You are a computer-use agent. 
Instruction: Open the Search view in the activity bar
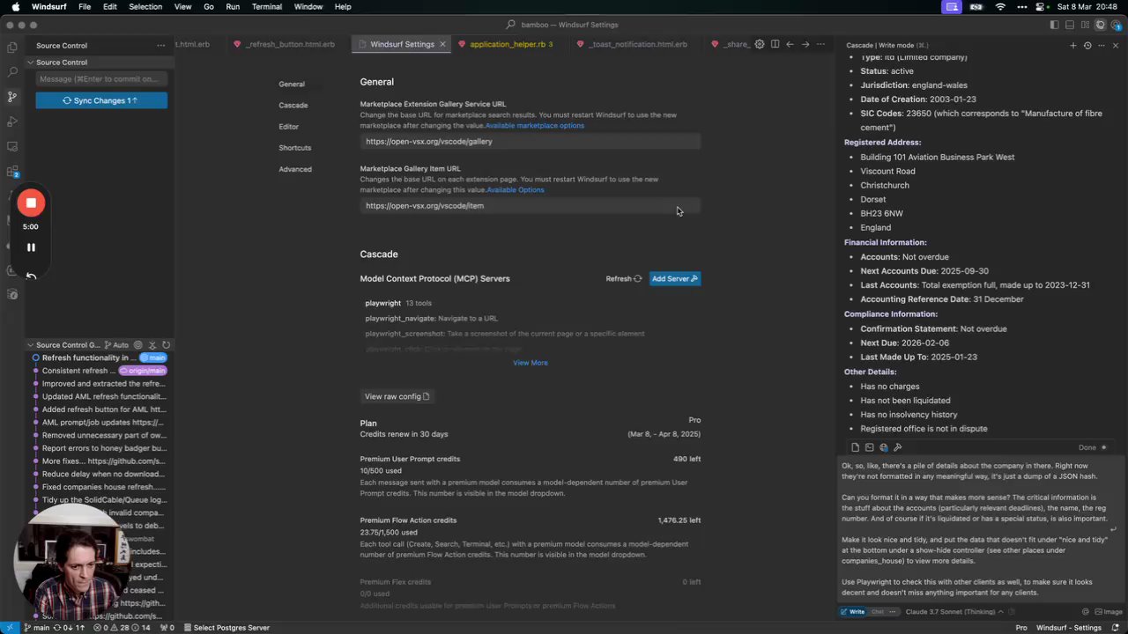[x=11, y=71]
